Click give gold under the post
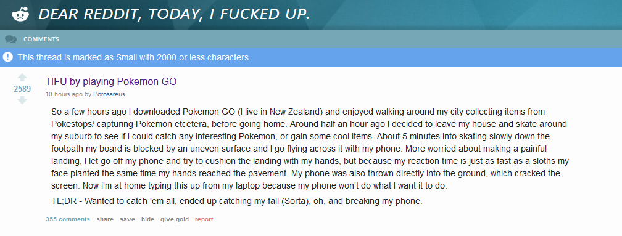The width and height of the screenshot is (622, 236). click(175, 219)
